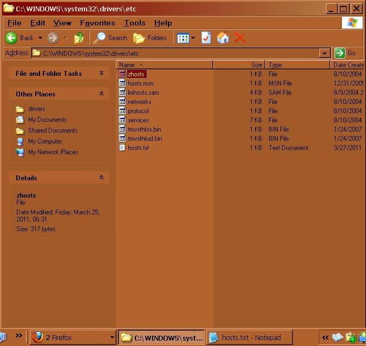Click the drivers folder icon in sidebar

[20, 109]
